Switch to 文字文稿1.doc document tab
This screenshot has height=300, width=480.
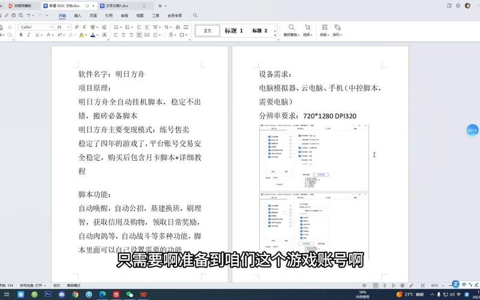[x=125, y=6]
